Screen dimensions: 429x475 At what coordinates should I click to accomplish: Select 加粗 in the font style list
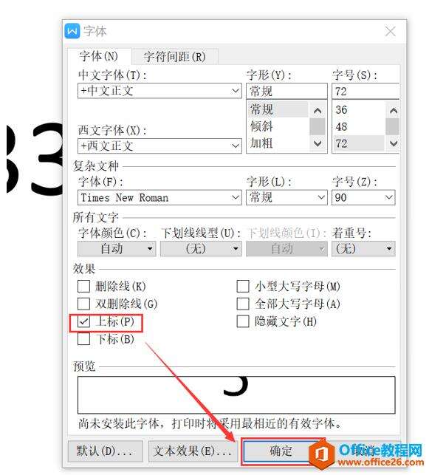click(x=261, y=143)
